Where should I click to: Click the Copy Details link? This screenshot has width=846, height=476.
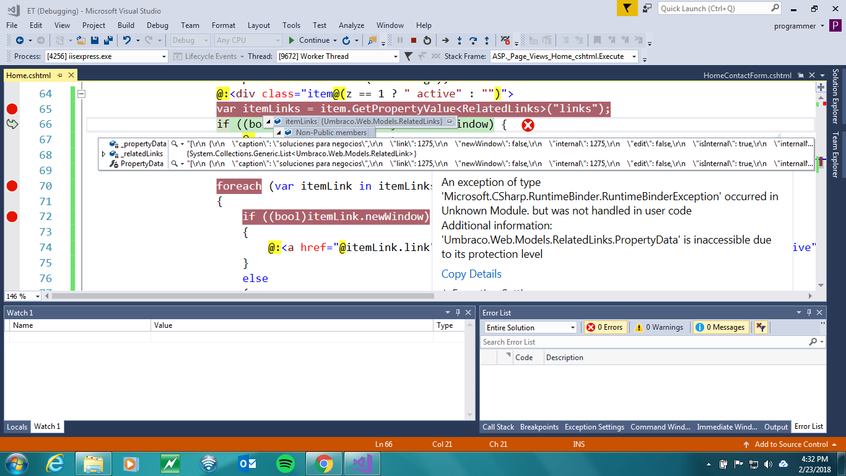471,274
